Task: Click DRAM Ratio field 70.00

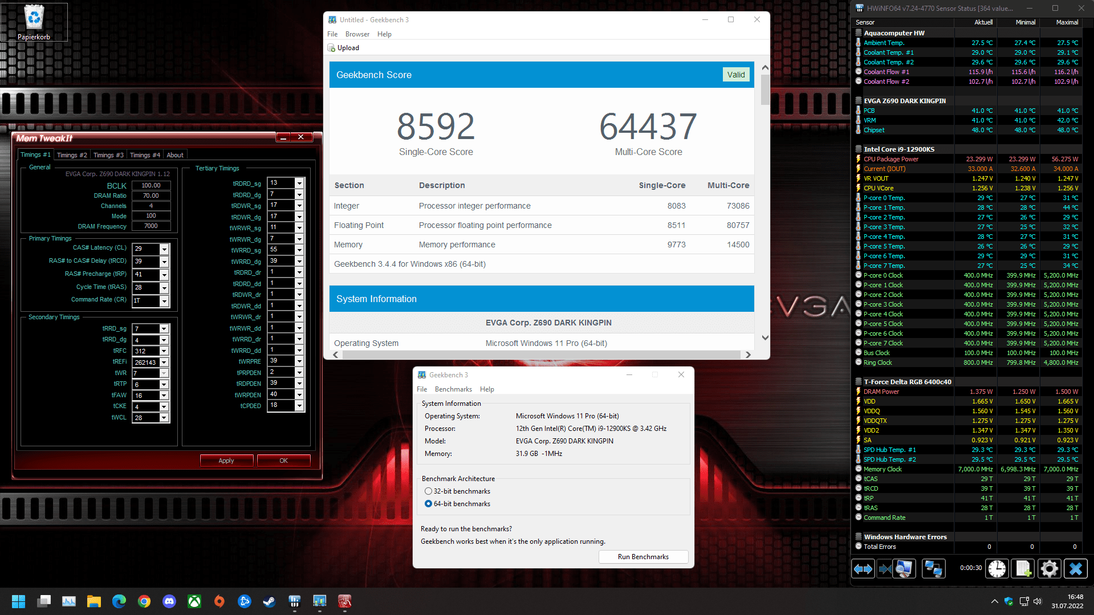Action: (x=151, y=196)
